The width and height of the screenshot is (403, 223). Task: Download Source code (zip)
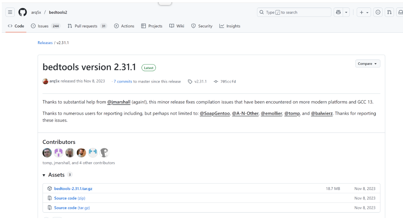click(x=70, y=198)
